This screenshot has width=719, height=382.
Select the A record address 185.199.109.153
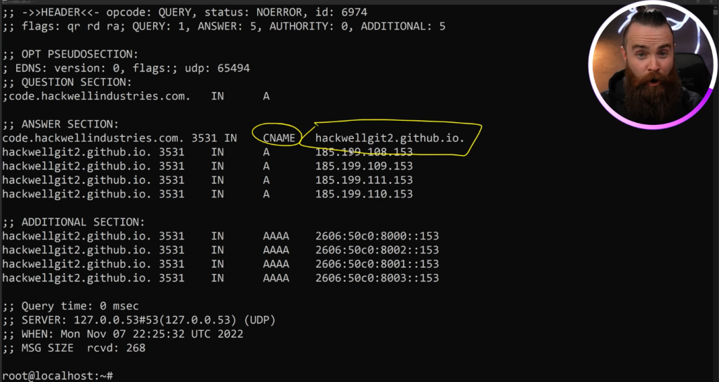[364, 166]
